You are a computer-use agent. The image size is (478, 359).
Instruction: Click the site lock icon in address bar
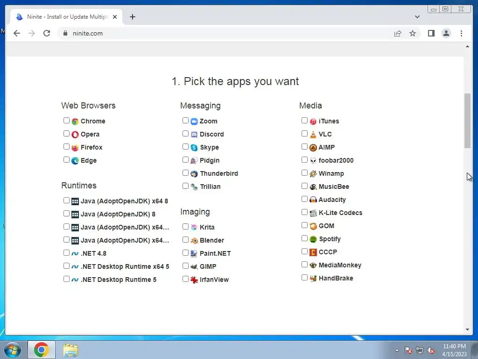coord(65,33)
